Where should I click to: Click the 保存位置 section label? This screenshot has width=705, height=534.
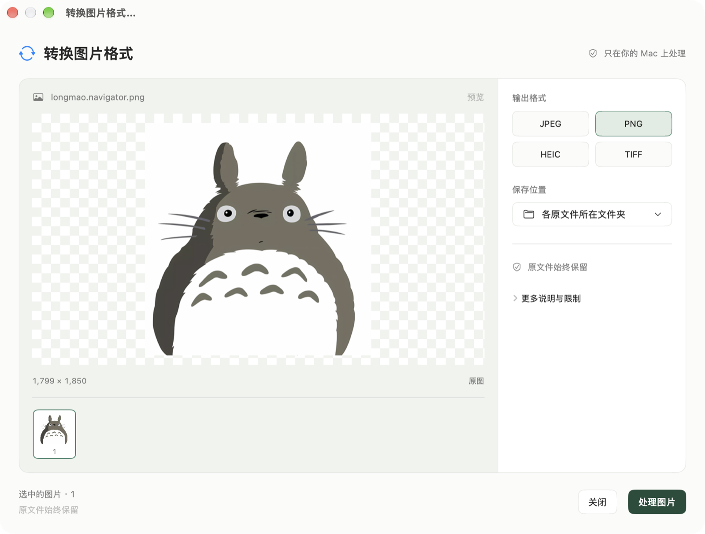tap(529, 190)
